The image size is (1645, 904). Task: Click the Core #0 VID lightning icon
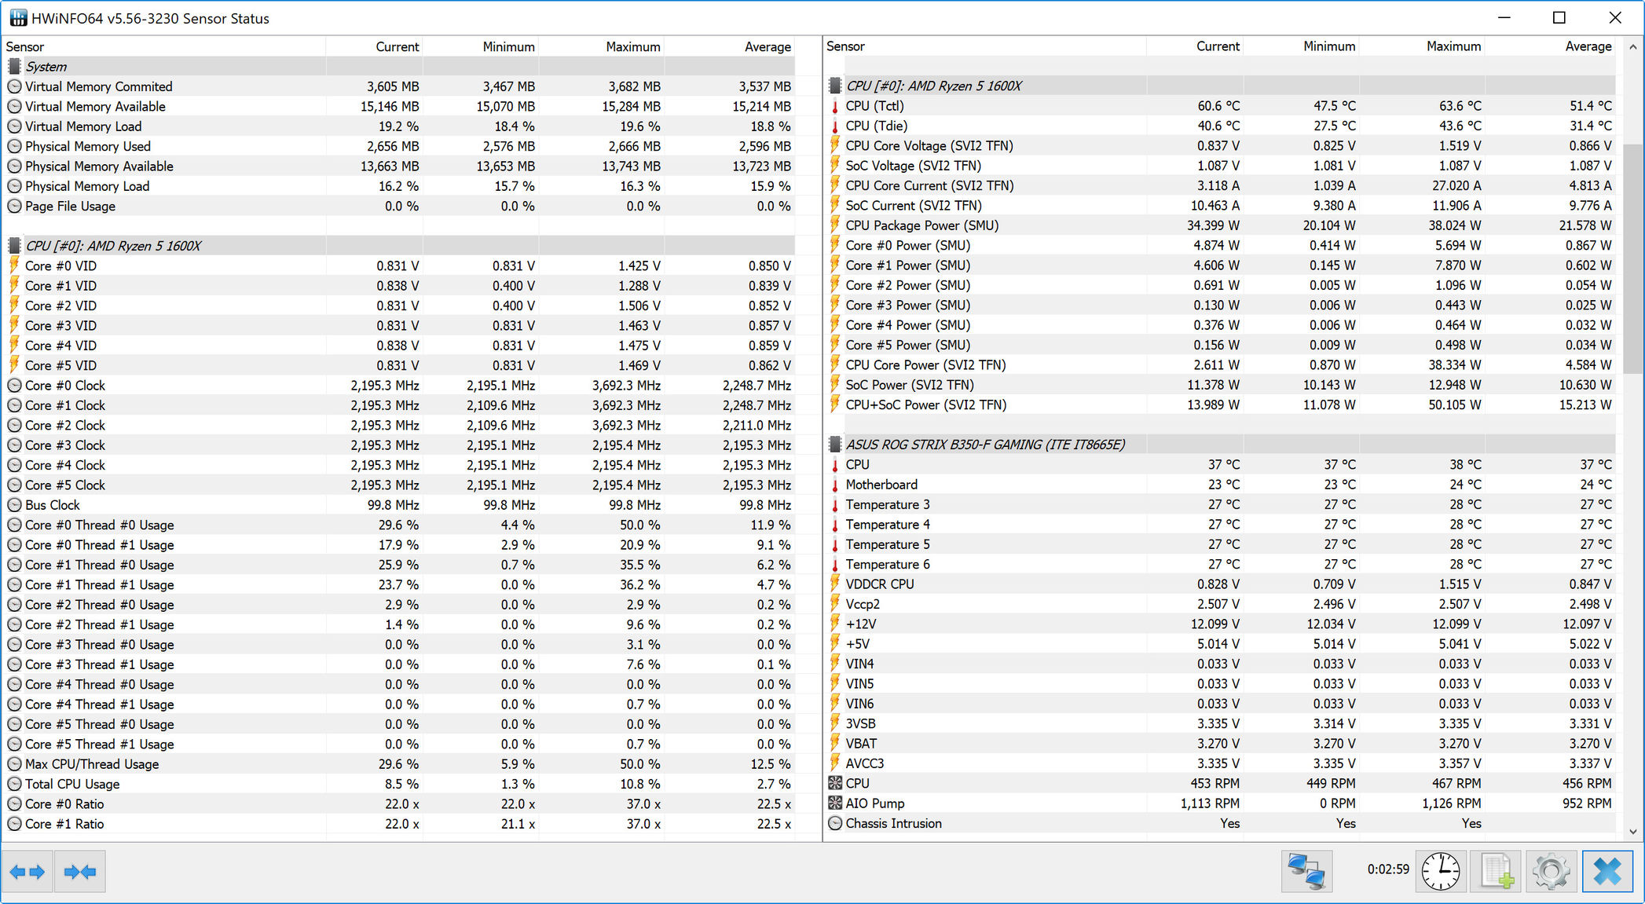point(14,265)
